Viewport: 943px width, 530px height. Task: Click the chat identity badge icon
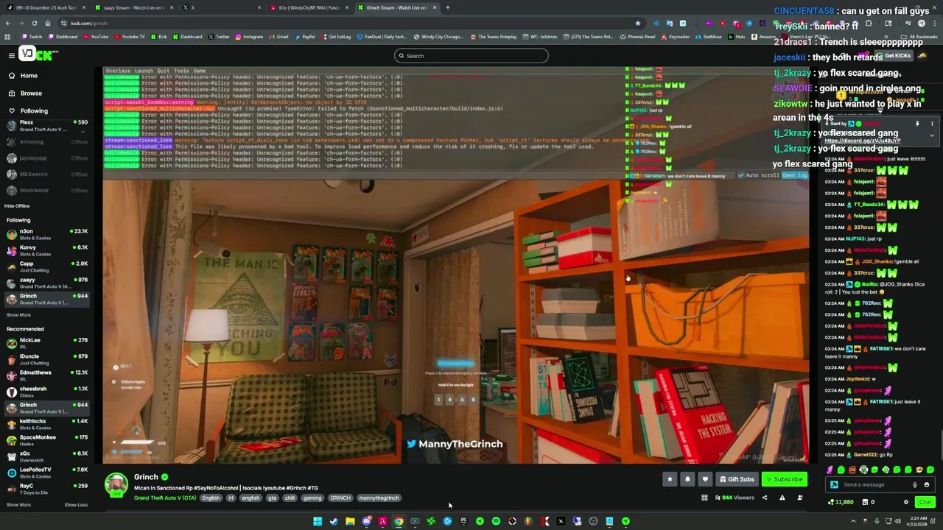point(834,484)
